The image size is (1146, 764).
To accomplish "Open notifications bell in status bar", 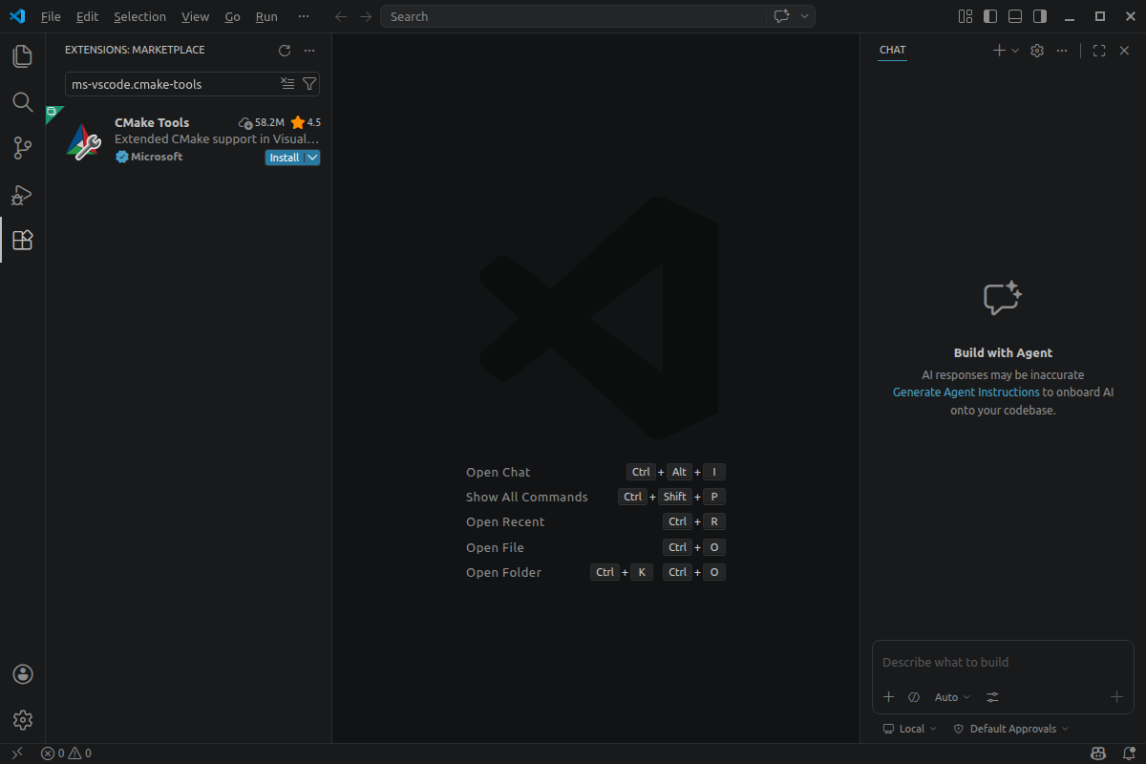I will pyautogui.click(x=1129, y=753).
